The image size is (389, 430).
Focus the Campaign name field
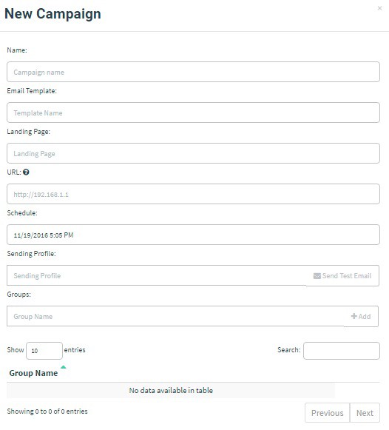193,72
